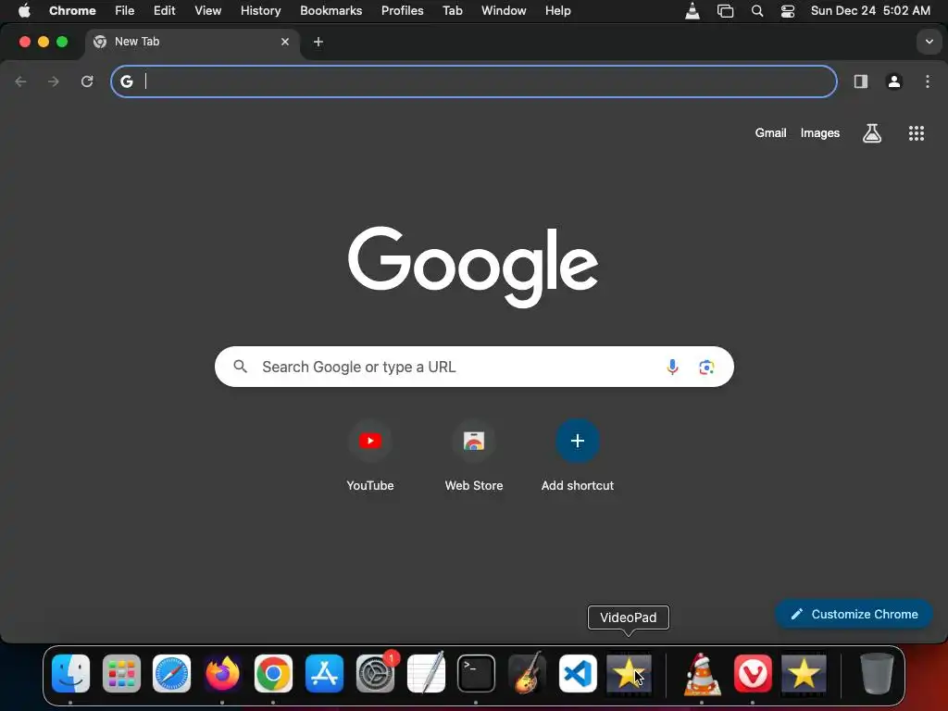948x711 pixels.
Task: Click the VLC cone in menu bar
Action: click(x=692, y=11)
